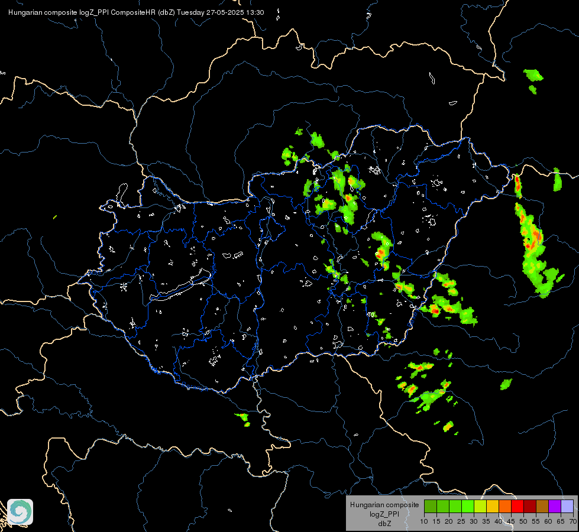Select the 25-30 dBZ bright green swatch
Image resolution: width=579 pixels, height=532 pixels.
[468, 506]
